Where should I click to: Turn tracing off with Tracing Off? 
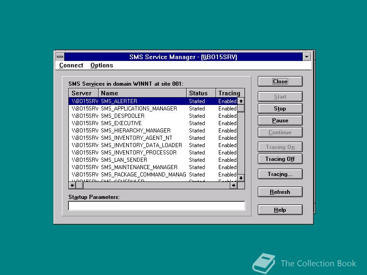click(x=280, y=159)
